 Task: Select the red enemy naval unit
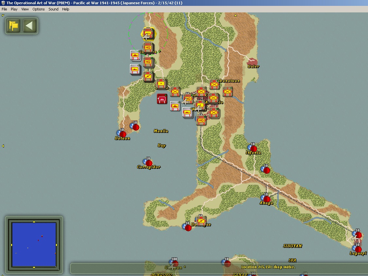162,99
